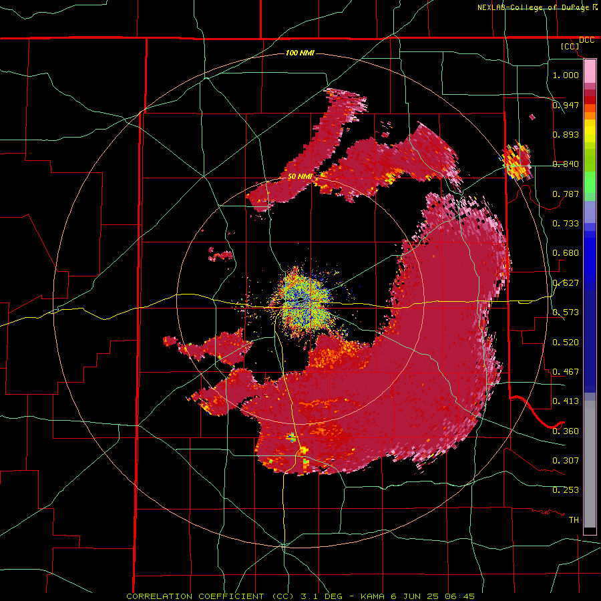The height and width of the screenshot is (601, 601).
Task: Click the 0.520 scale value
Action: click(x=566, y=342)
